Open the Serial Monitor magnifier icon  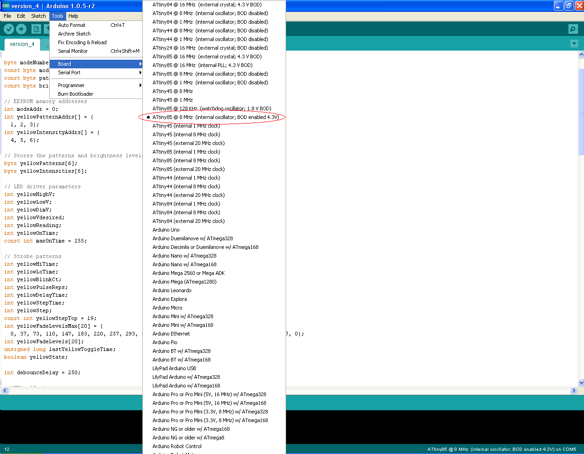tap(573, 29)
